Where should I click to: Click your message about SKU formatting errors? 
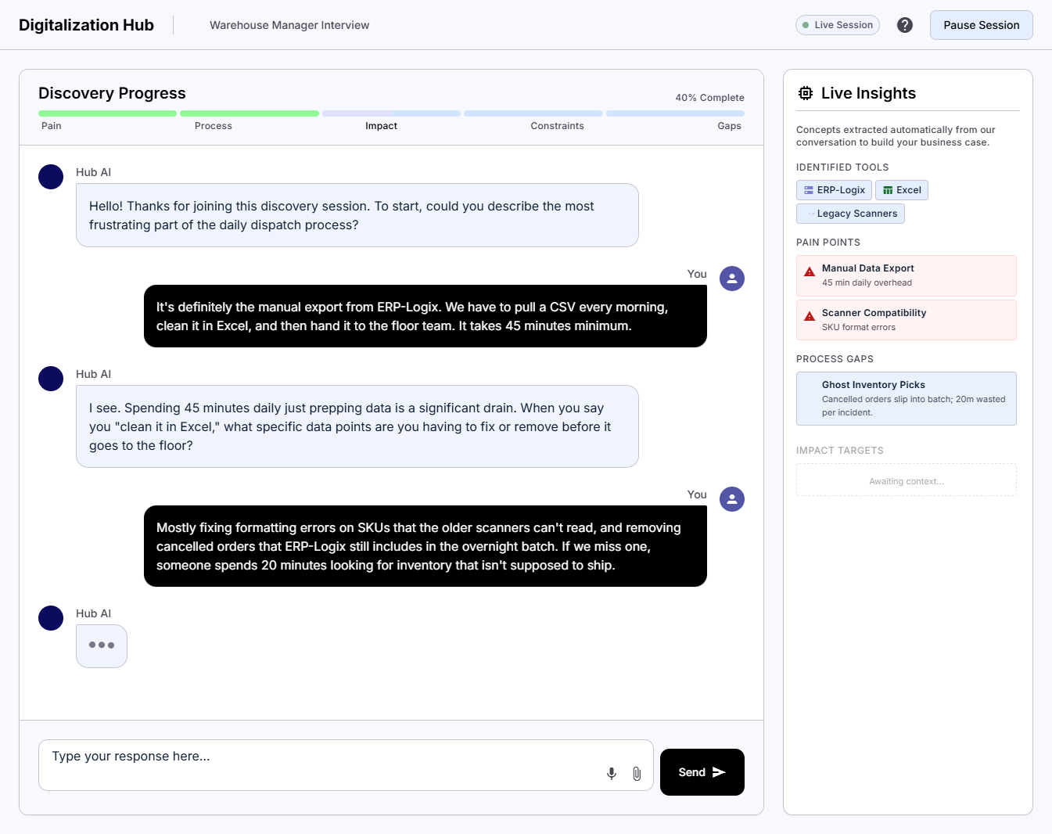tap(425, 546)
